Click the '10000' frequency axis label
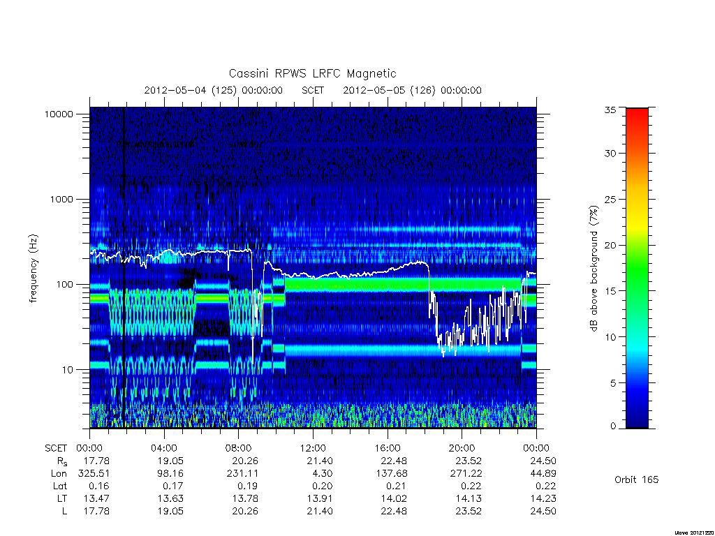 (x=59, y=114)
